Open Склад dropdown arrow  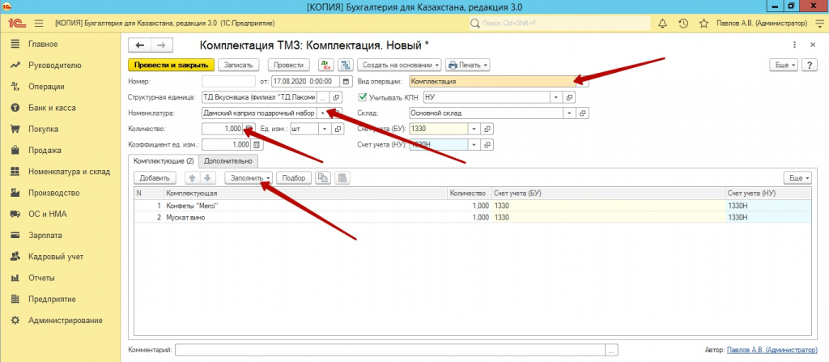pos(569,113)
